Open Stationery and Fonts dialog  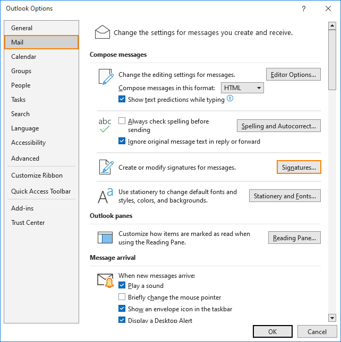click(x=285, y=196)
